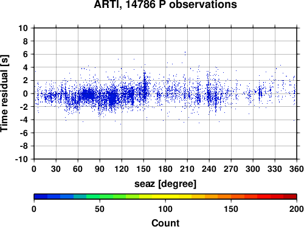Image resolution: width=304 pixels, height=227 pixels.
Task: Click the 'seaz [degree]' x-axis label
Action: 165,184
